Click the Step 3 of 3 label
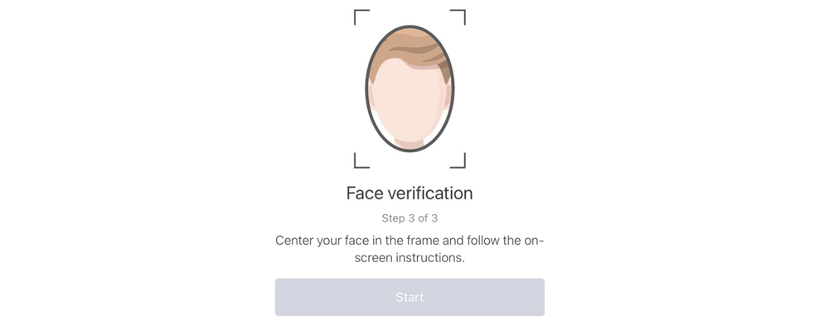The width and height of the screenshot is (829, 325). pos(410,217)
